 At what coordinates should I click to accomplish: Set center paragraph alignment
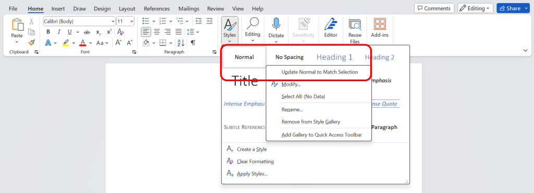click(x=157, y=32)
